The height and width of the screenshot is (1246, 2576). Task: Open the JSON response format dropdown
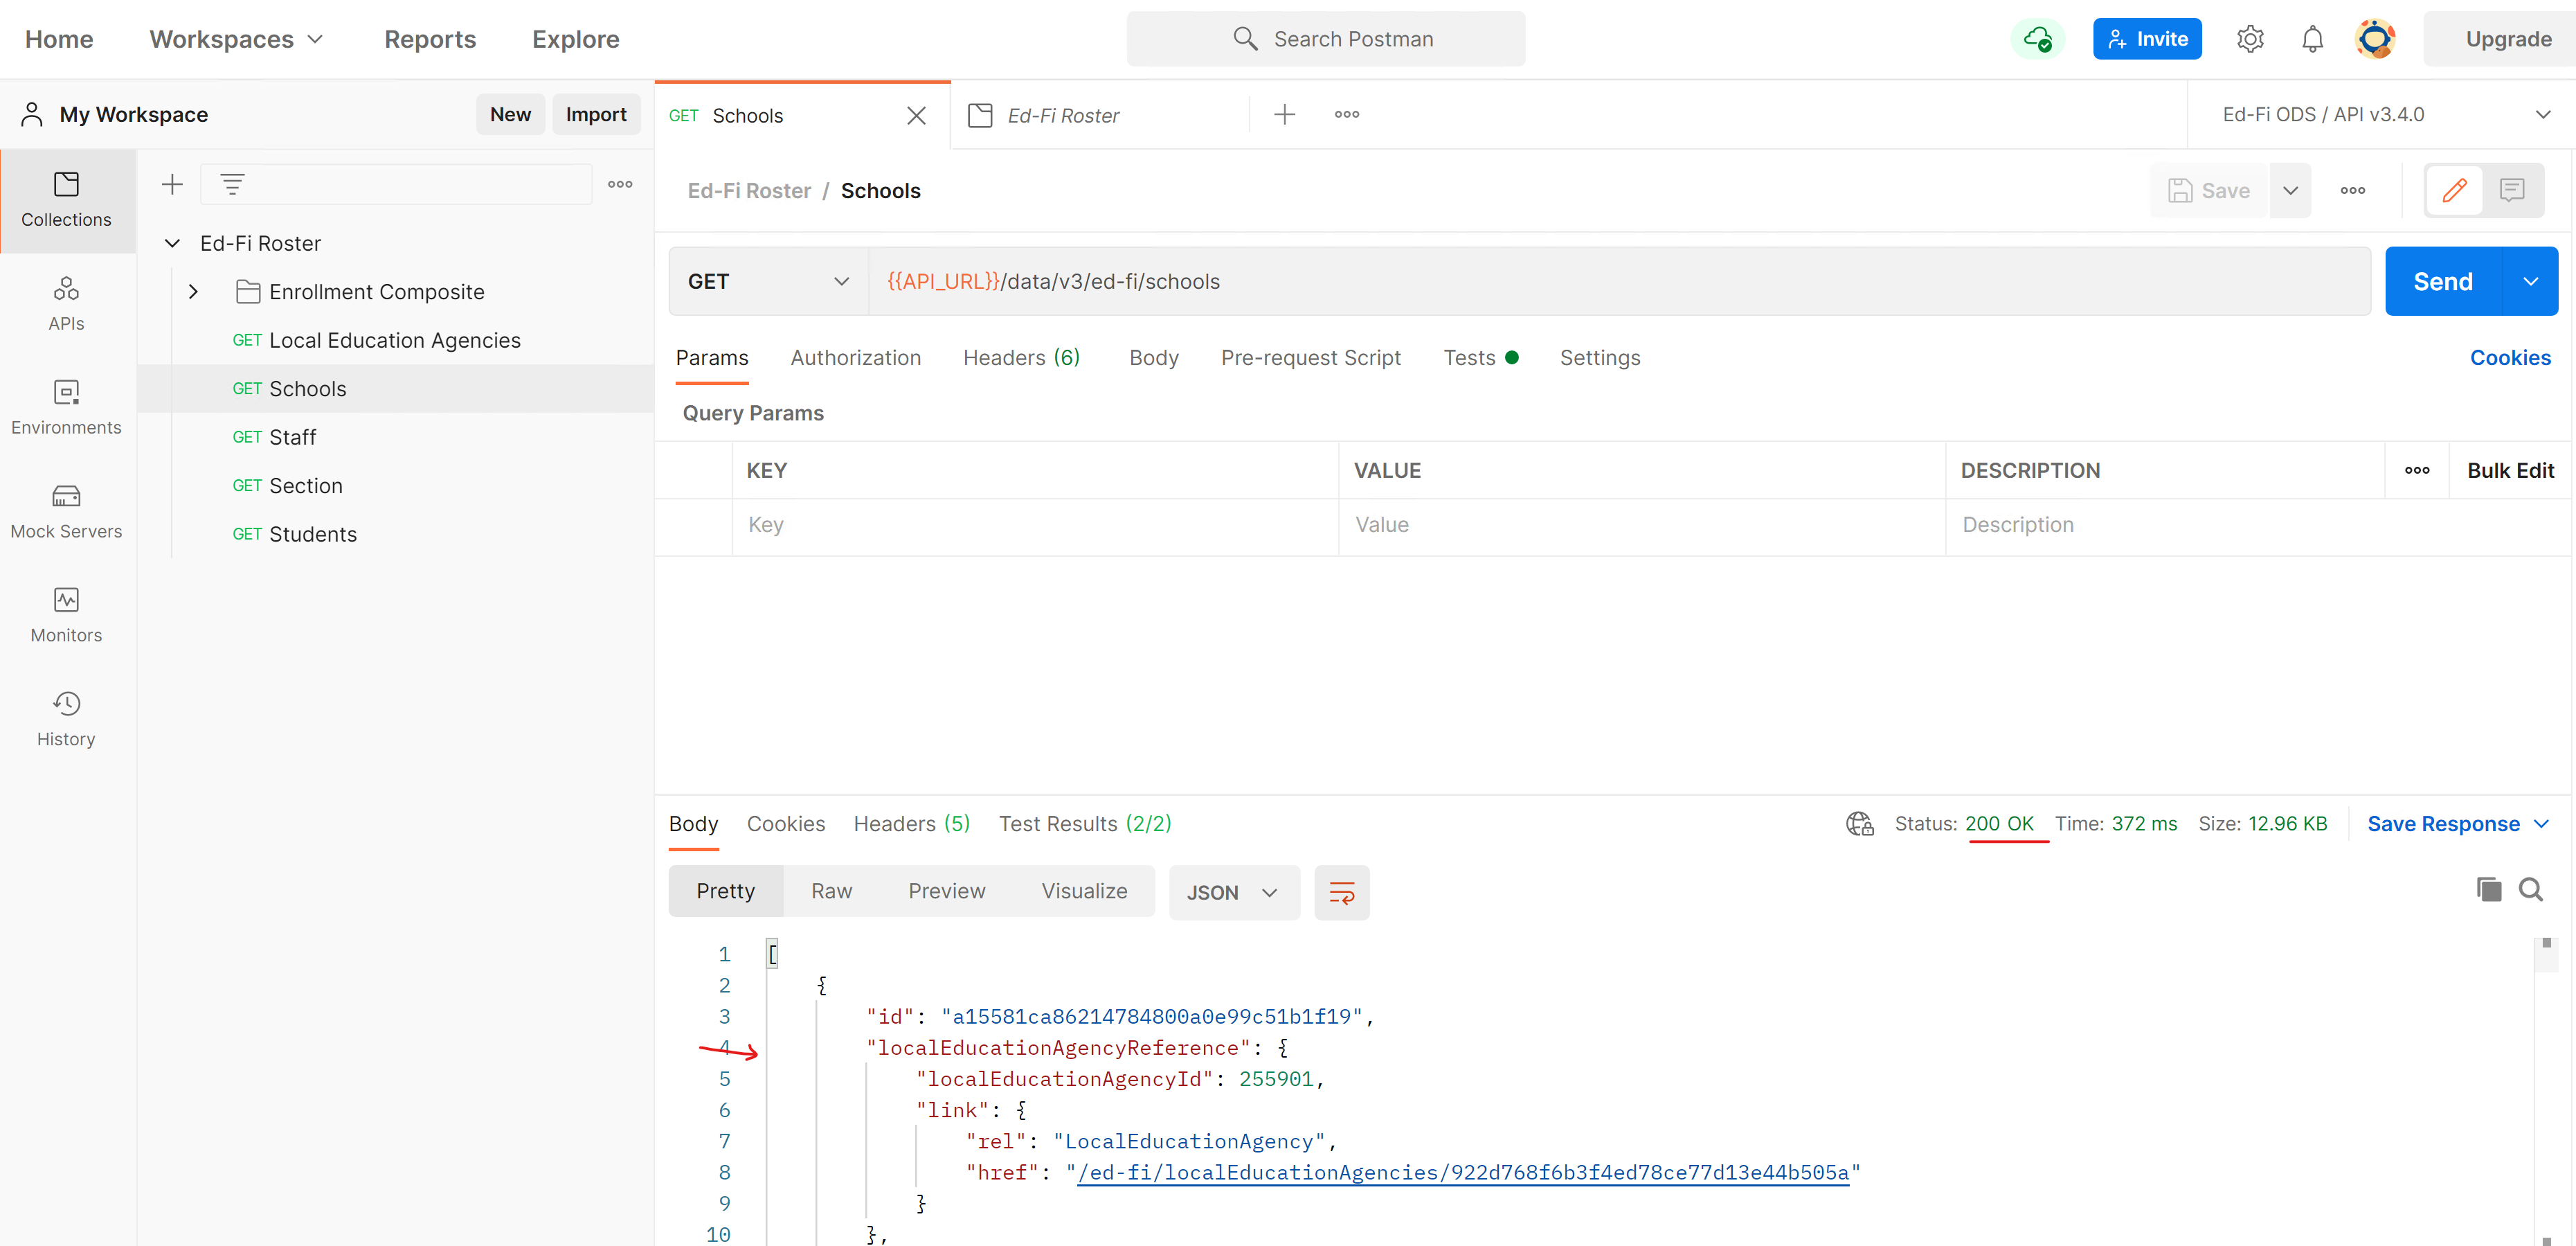tap(1233, 891)
